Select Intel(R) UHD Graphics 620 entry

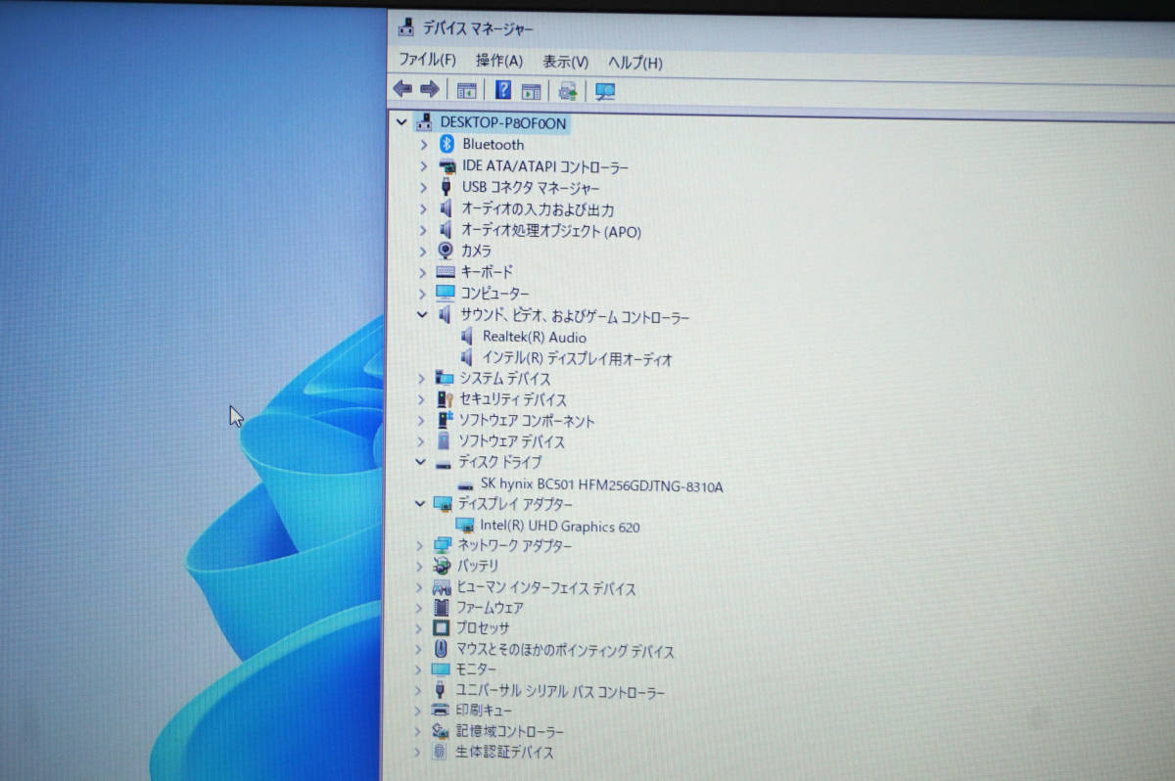(x=560, y=527)
